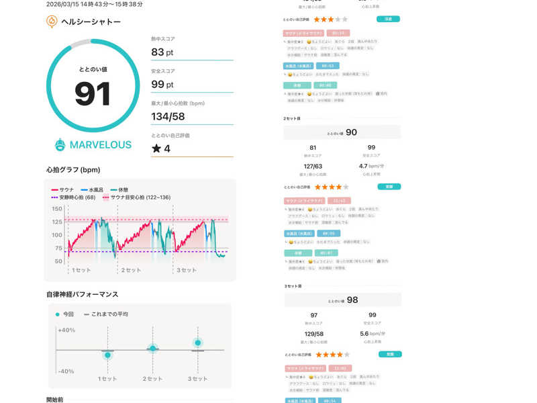This screenshot has width=537, height=403.
Task: Click the orange flame icon beside ヘルシーシャトー
Action: (x=52, y=21)
